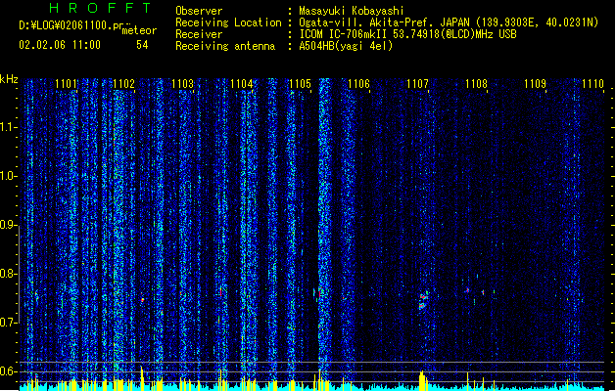Select the A504HB(yagi 4el) antenna text
Viewport: 616px width, 391px height.
point(346,46)
